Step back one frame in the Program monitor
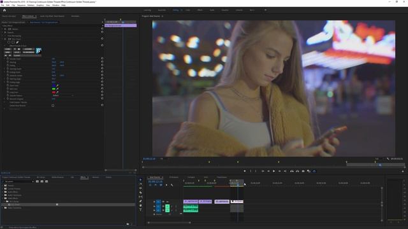Screen dimensions: 408x229 [268, 171]
